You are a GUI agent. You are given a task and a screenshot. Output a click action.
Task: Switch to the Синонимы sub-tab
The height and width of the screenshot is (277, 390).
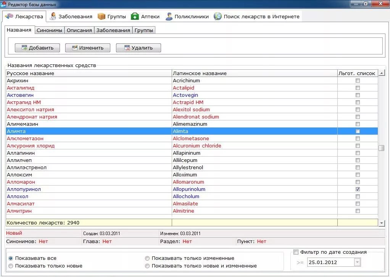(50, 30)
